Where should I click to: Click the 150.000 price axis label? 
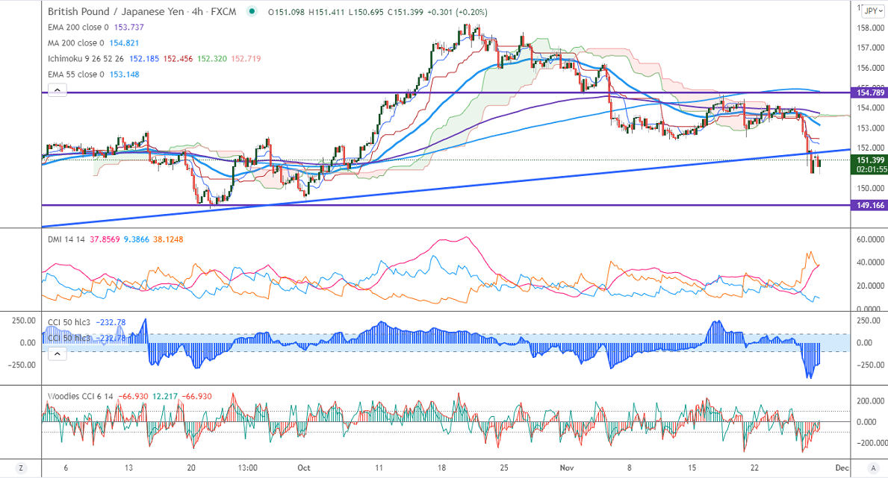(870, 189)
